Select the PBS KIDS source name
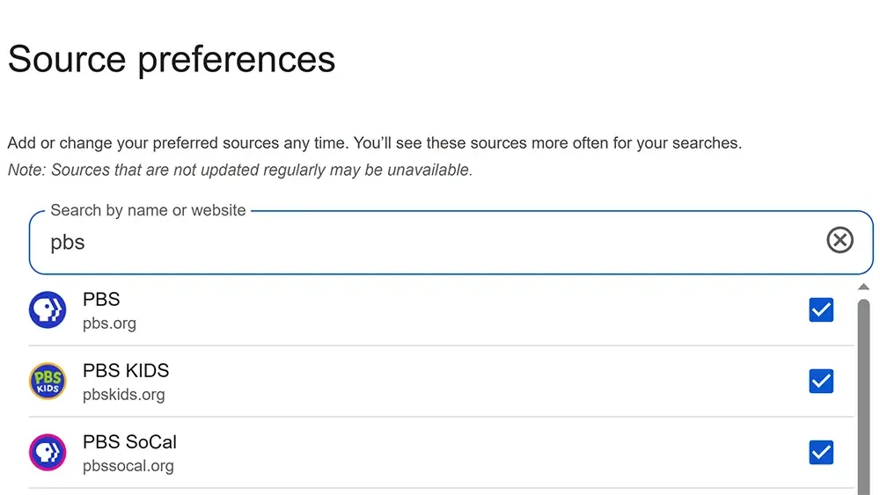 click(126, 371)
